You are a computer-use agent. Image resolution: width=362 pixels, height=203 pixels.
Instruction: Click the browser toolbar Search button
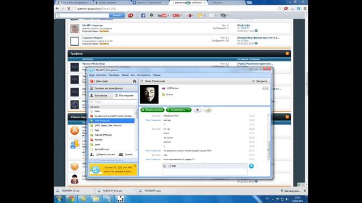click(x=117, y=15)
